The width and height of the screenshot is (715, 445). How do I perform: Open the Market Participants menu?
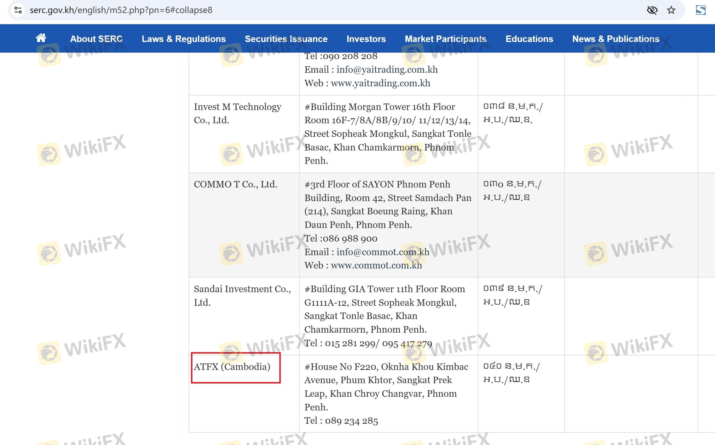point(445,39)
